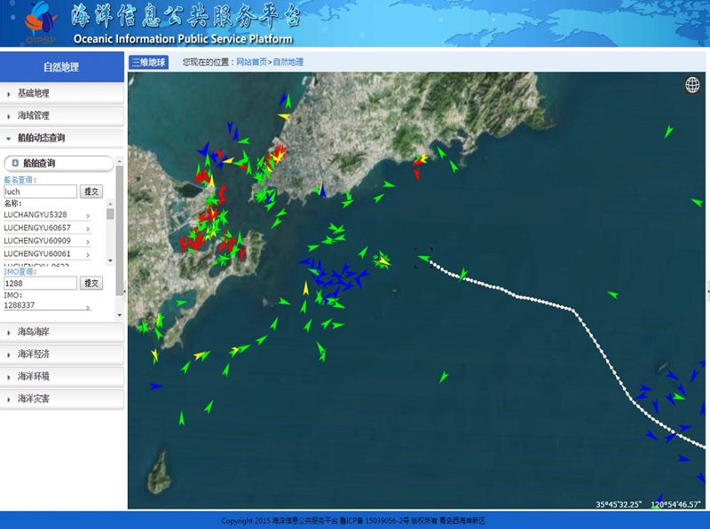Select the green ship on the white track line

coord(462,274)
